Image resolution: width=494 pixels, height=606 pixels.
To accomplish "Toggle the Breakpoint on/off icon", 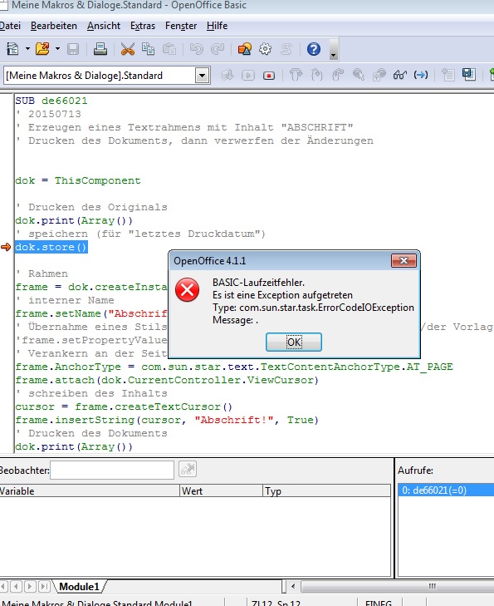I will pos(359,75).
